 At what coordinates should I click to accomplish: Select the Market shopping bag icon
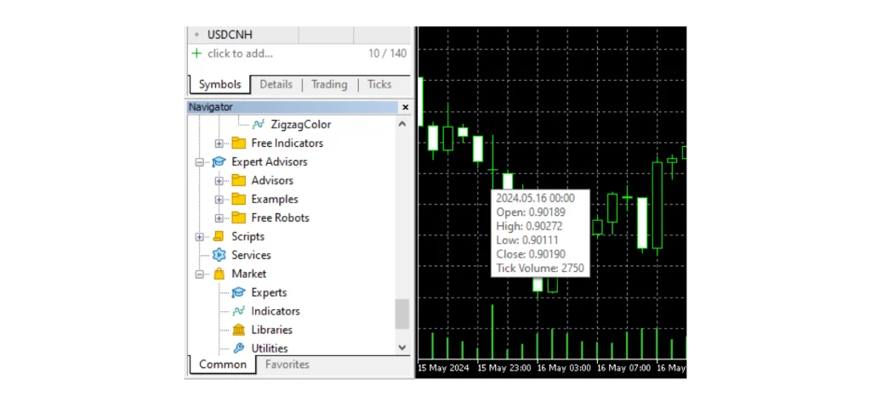click(x=219, y=274)
